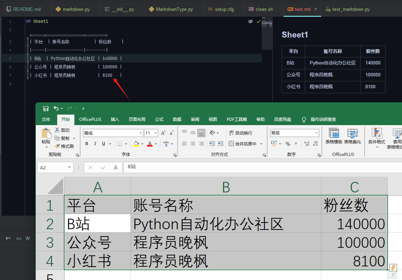This screenshot has width=402, height=280.
Task: Click the Cut (剪切) scissors icon
Action: [x=57, y=130]
